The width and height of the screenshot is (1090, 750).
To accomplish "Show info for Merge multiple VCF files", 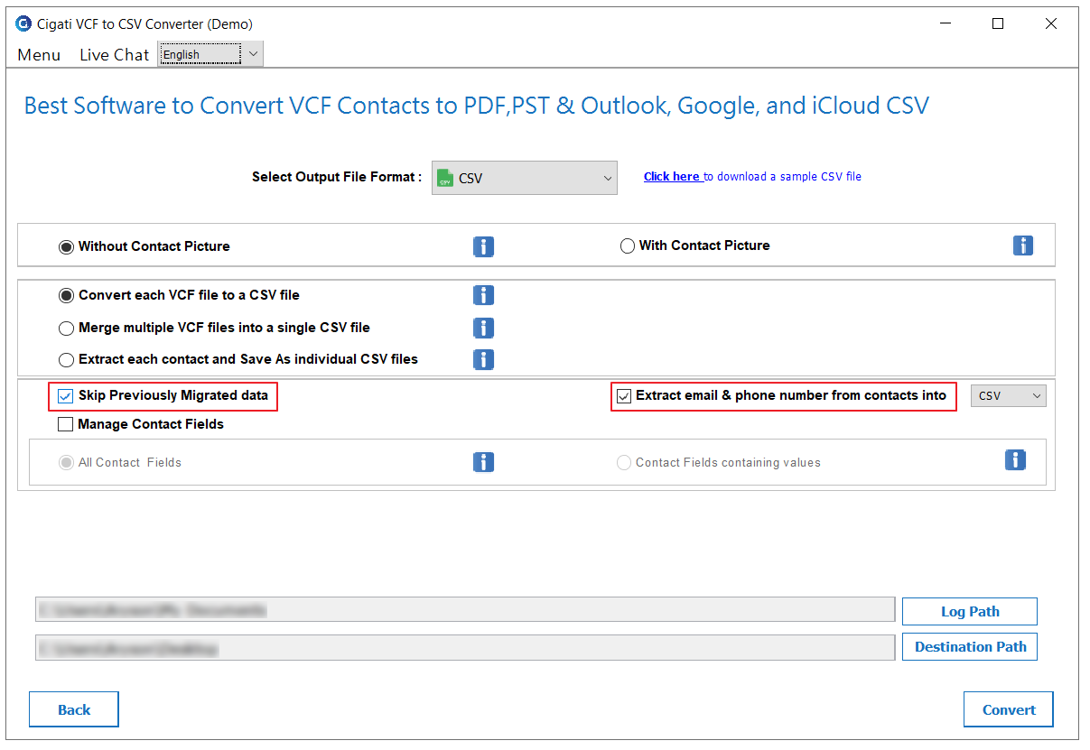I will (483, 328).
